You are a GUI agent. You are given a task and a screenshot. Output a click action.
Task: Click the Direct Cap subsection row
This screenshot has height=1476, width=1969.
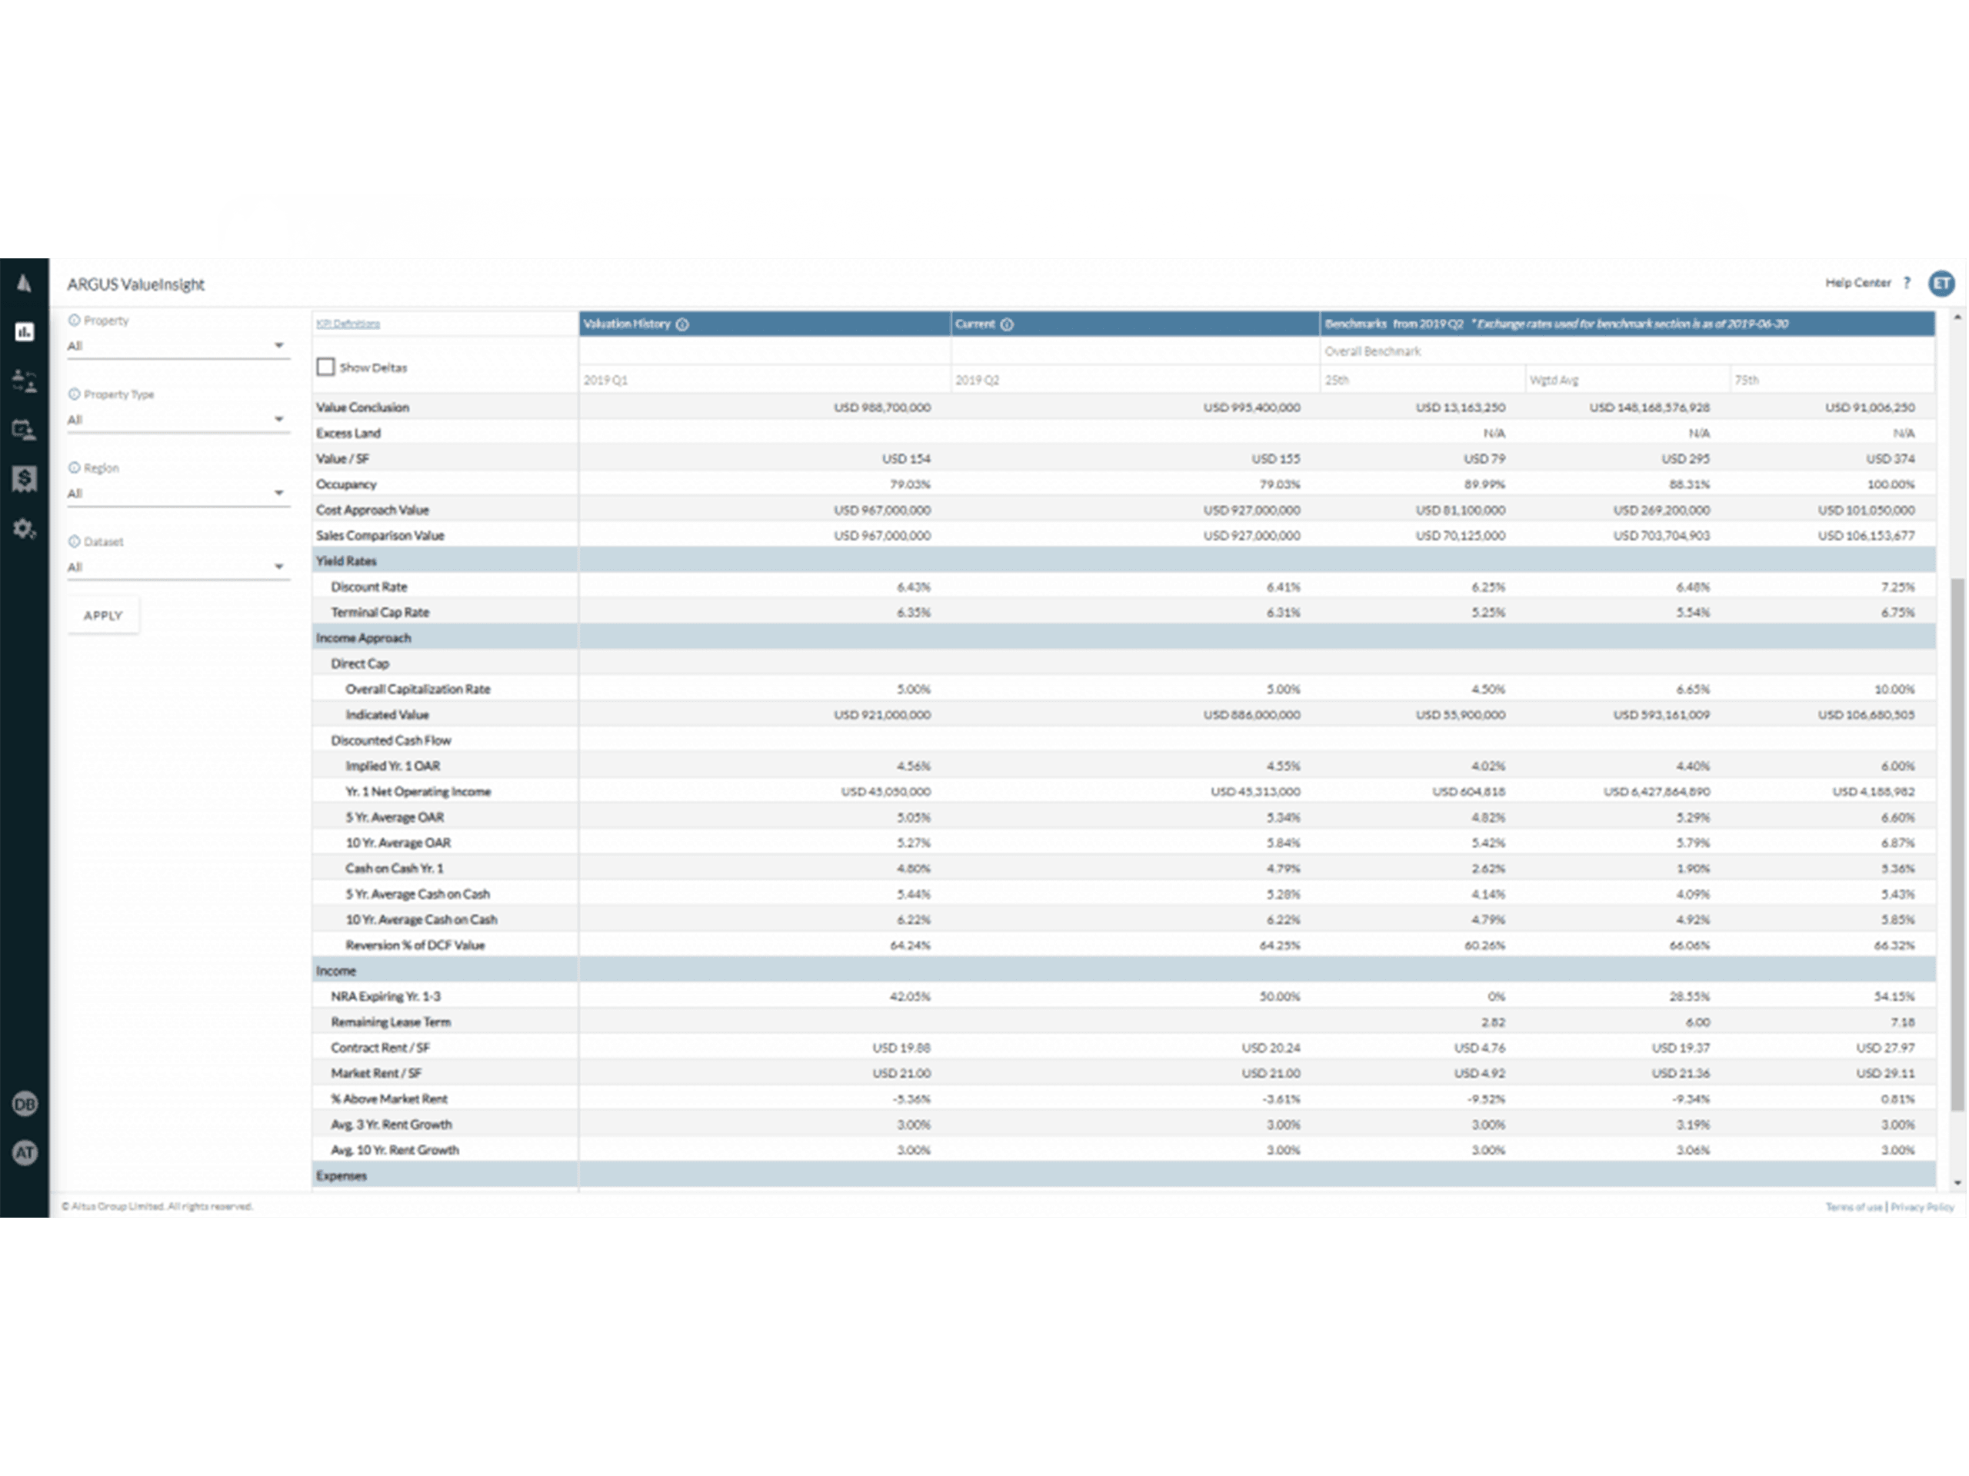(x=1124, y=663)
